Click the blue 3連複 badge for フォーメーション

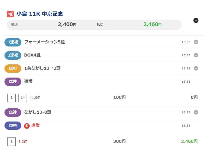[x=13, y=42]
